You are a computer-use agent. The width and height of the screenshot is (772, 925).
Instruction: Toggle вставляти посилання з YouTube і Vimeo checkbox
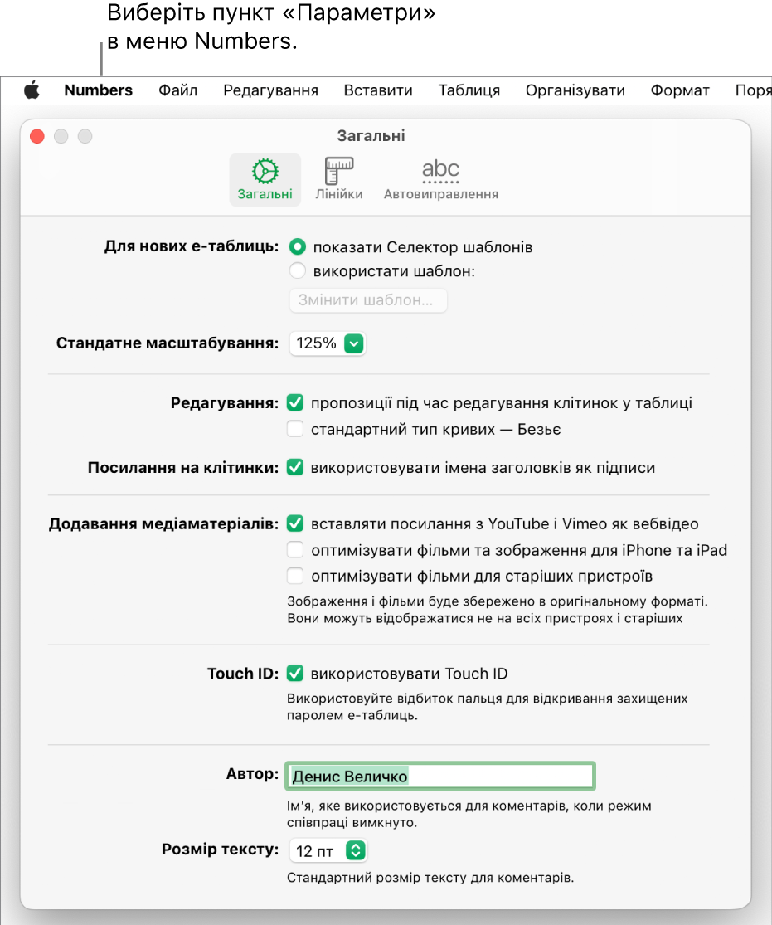[x=295, y=523]
